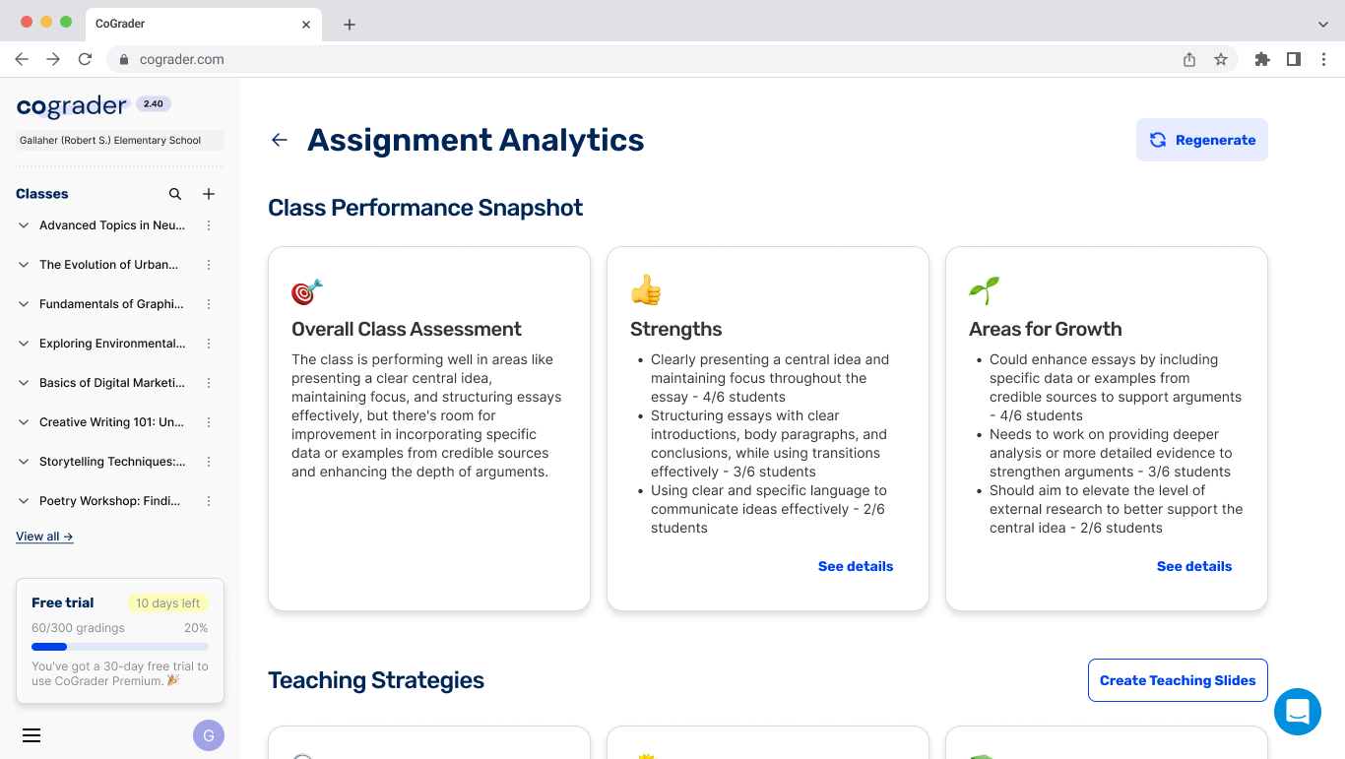
Task: Click the back arrow beside Assignment Analytics
Action: (x=280, y=140)
